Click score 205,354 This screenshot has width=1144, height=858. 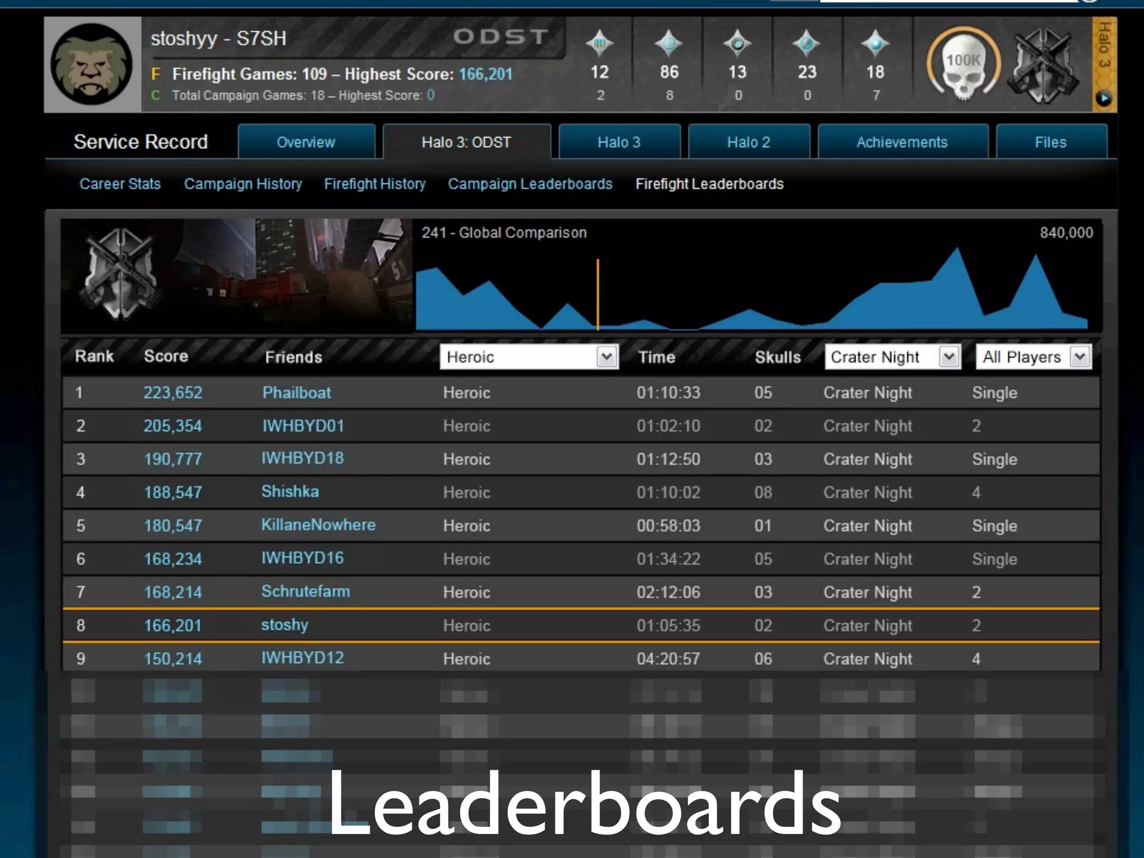tap(173, 426)
